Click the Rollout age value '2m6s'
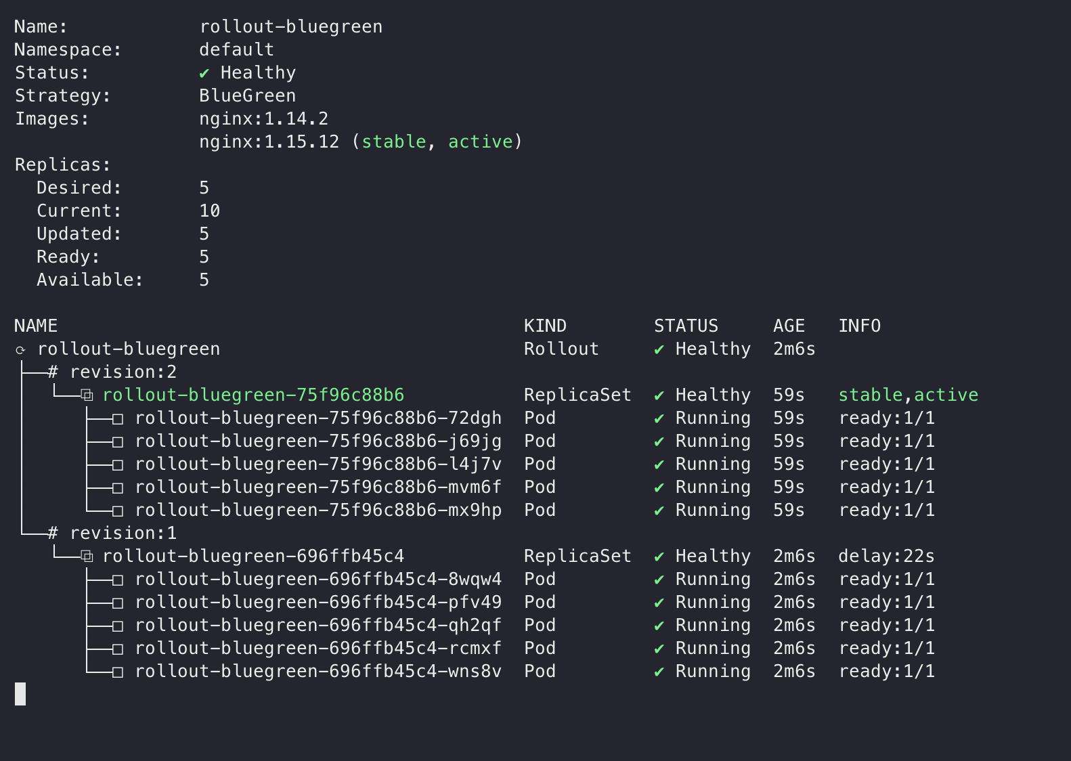The image size is (1071, 761). pyautogui.click(x=794, y=349)
